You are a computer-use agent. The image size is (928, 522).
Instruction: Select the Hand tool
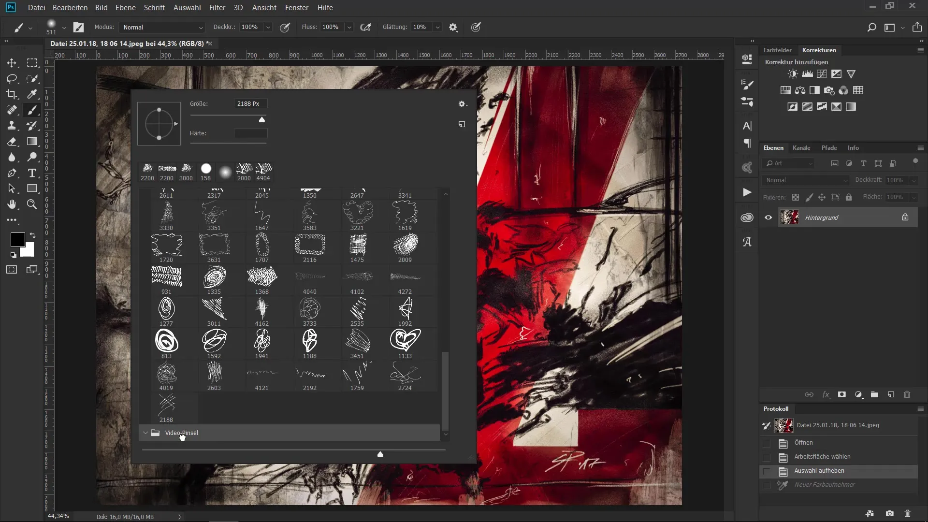click(12, 204)
